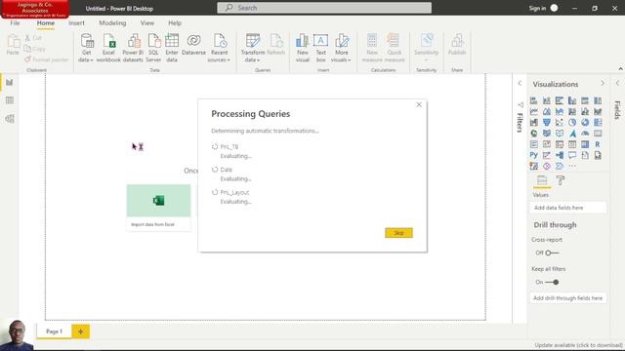Open the Recent sources dropdown
This screenshot has width=625, height=351.
coord(219,48)
